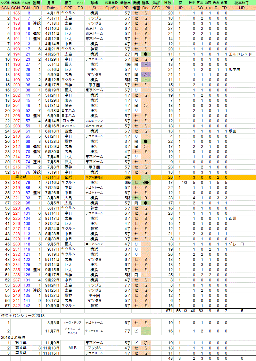Click the stadium cell 京セラD大阪
The image size is (256, 361).
[94, 126]
